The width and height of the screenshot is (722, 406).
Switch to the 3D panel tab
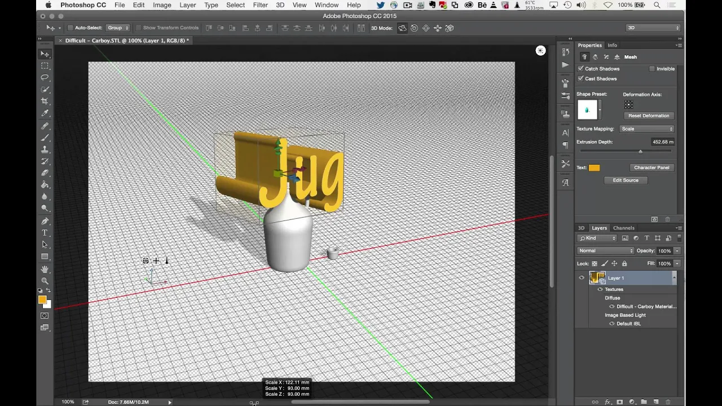coord(581,228)
